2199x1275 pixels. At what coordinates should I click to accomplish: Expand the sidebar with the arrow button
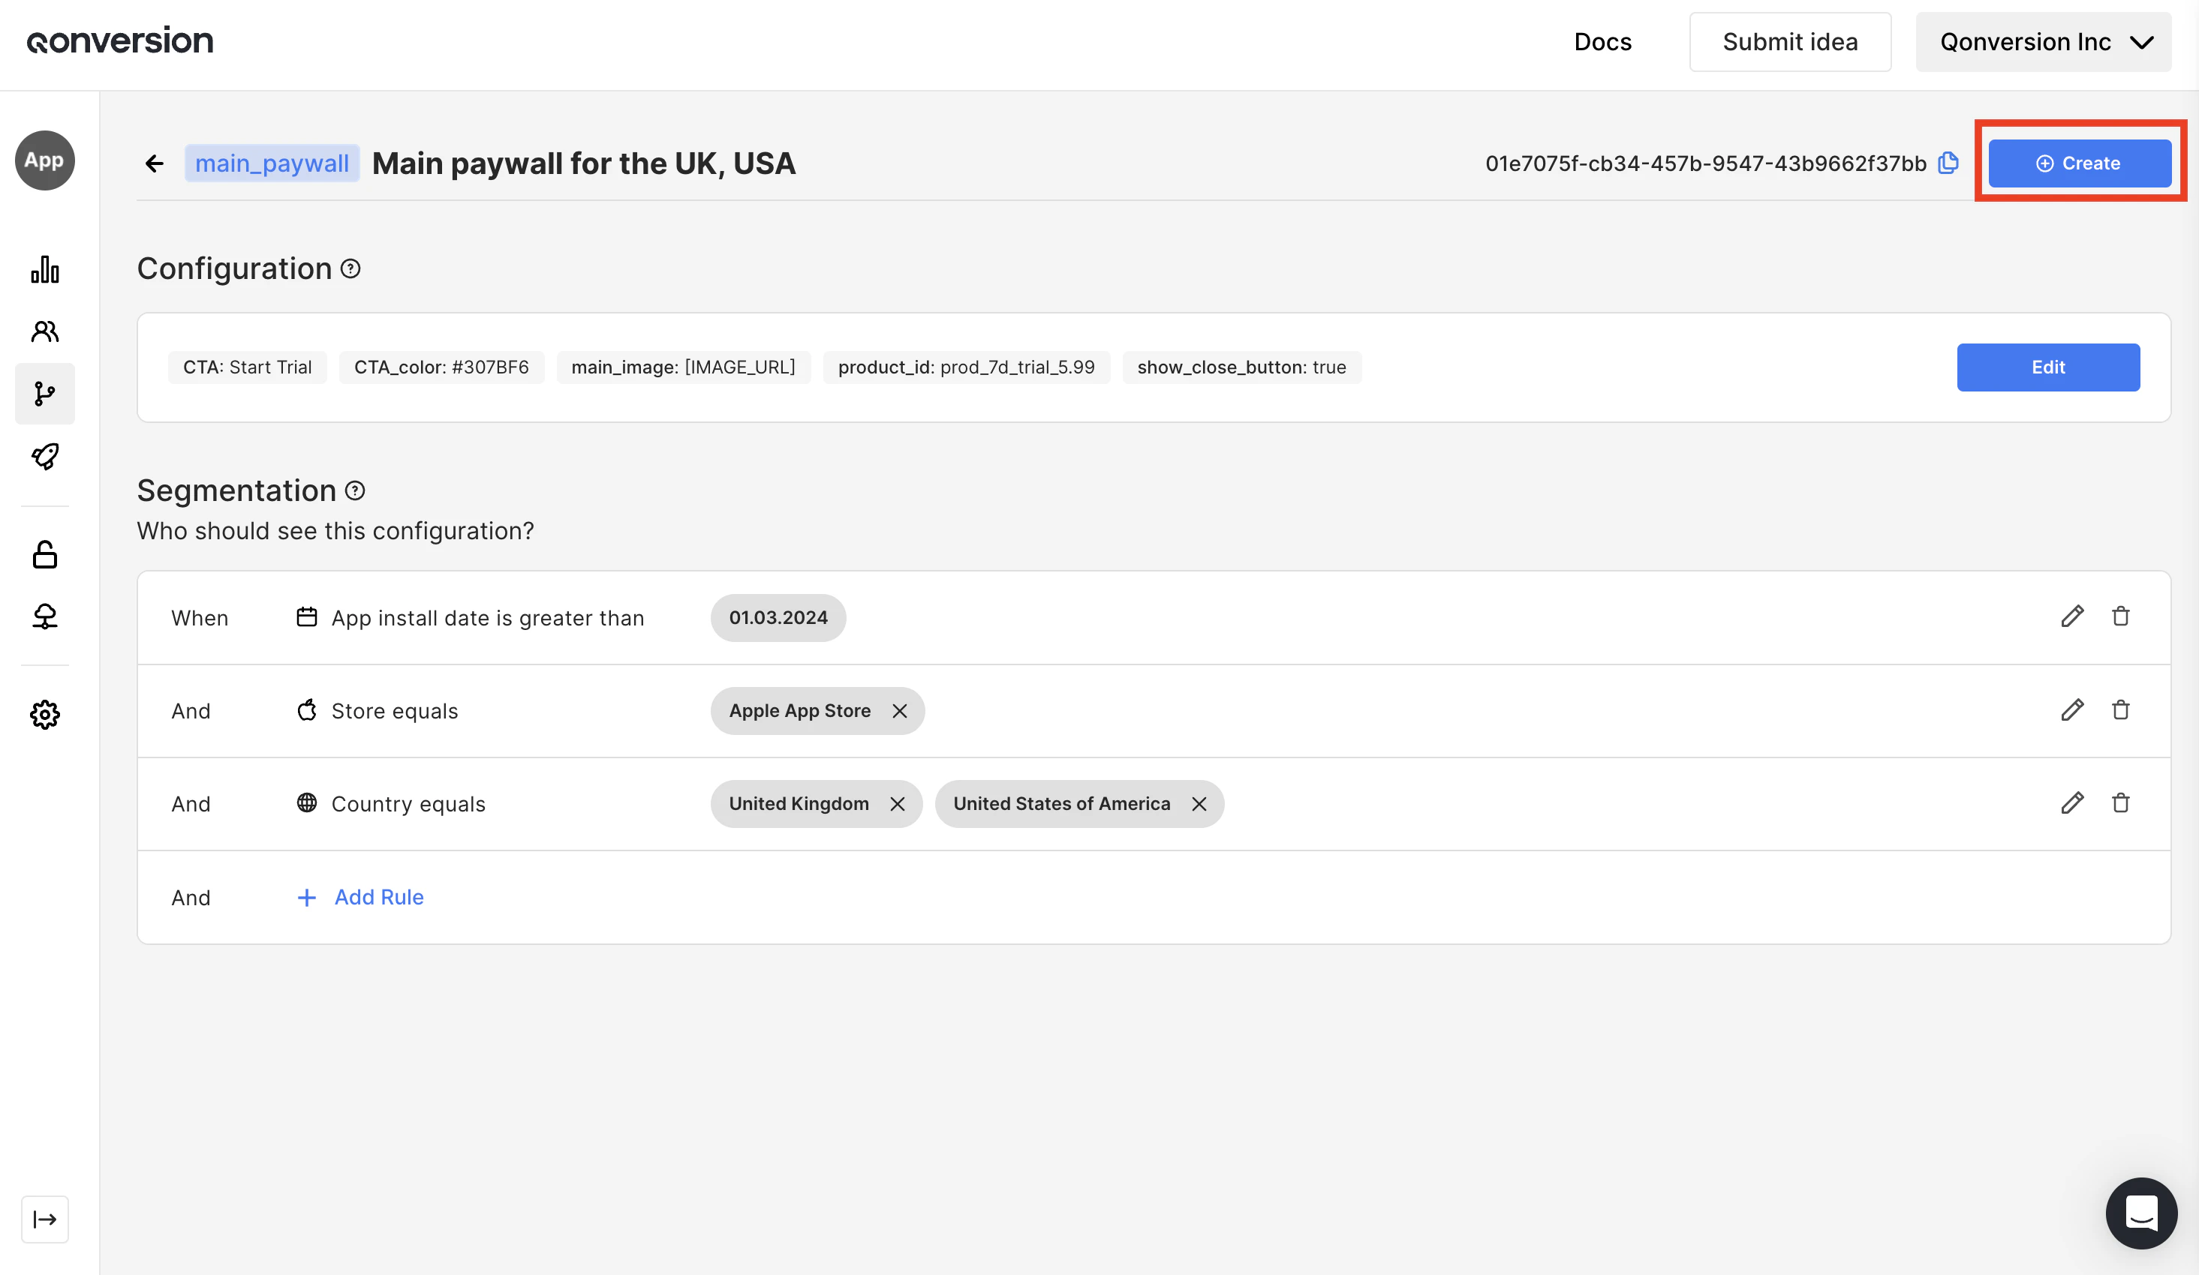pos(44,1218)
